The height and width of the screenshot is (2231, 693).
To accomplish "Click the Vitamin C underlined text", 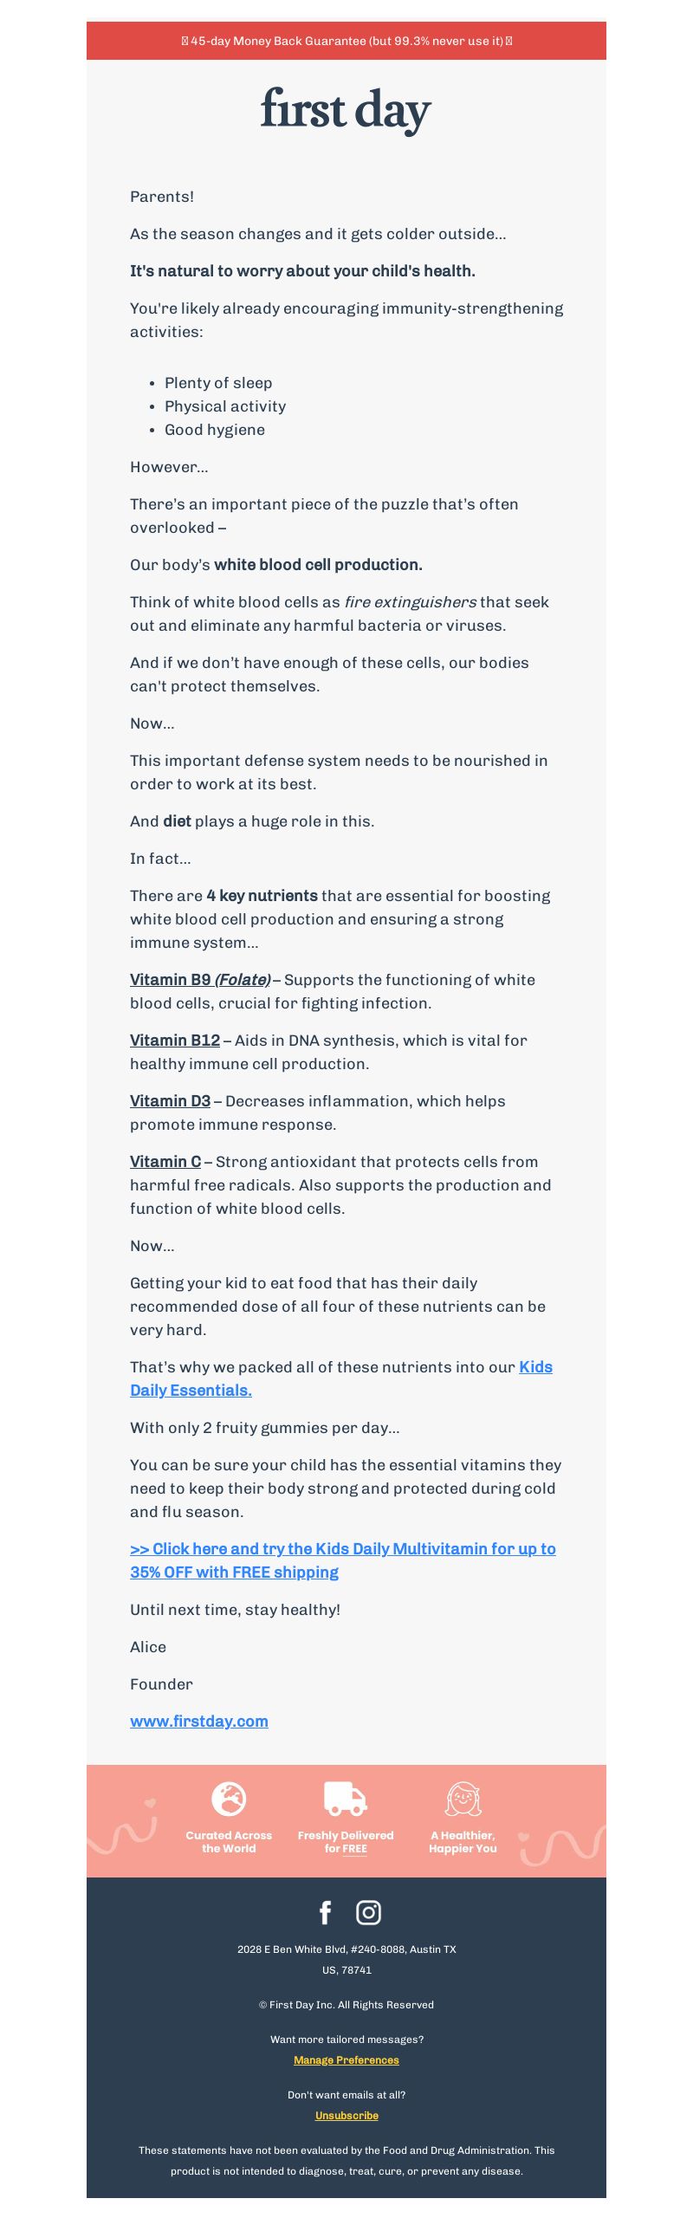I will click(x=165, y=1162).
